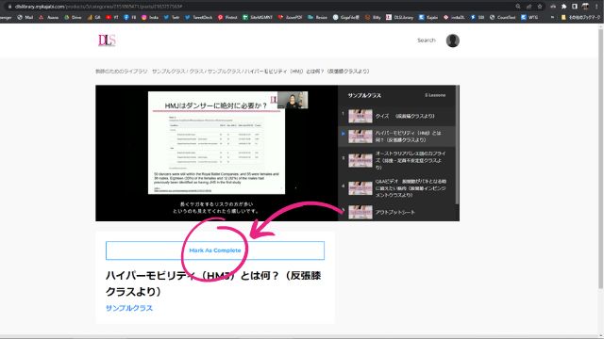This screenshot has width=604, height=339.
Task: Play the HMJ lesson video
Action: click(216, 153)
